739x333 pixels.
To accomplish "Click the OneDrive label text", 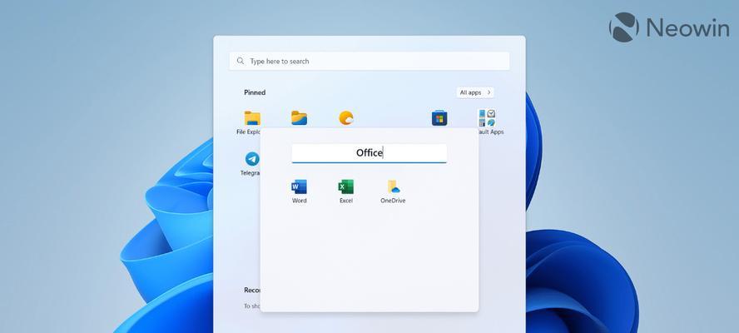I will [x=393, y=201].
